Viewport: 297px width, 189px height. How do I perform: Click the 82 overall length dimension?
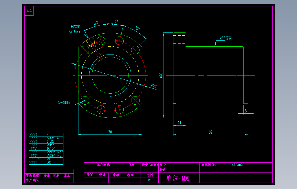click(x=210, y=132)
